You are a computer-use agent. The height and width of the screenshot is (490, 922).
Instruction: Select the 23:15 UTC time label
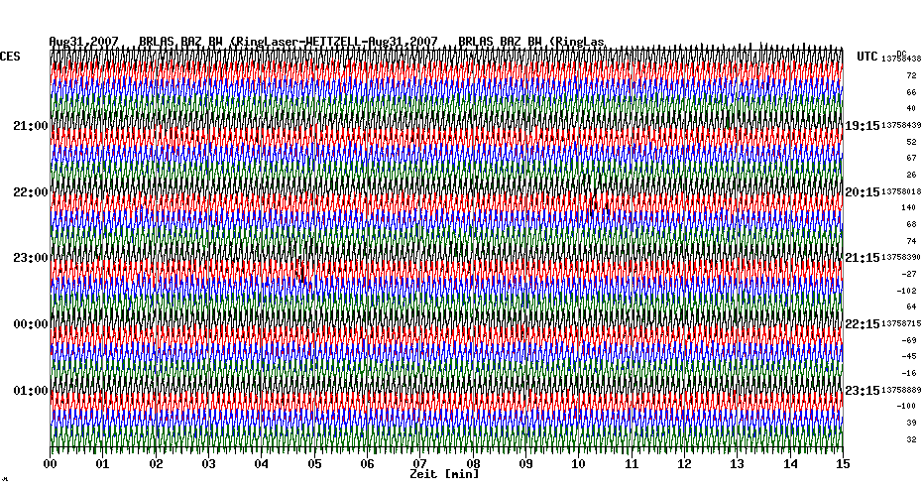pos(863,390)
